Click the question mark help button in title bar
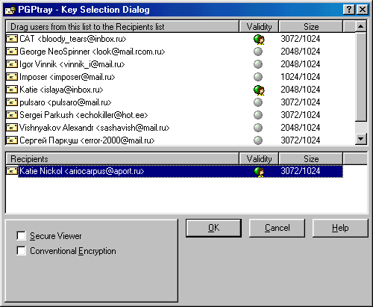This screenshot has height=307, width=373. 349,10
